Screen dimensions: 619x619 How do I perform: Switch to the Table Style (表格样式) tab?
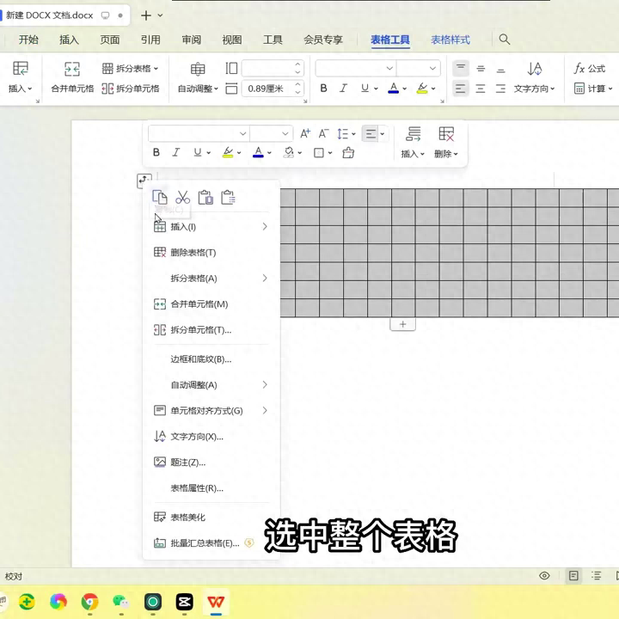point(450,40)
